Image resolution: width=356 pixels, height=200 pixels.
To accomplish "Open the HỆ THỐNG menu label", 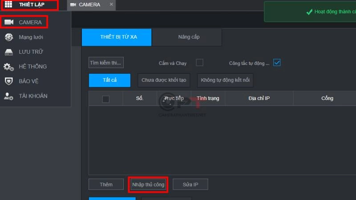I will tap(32, 66).
